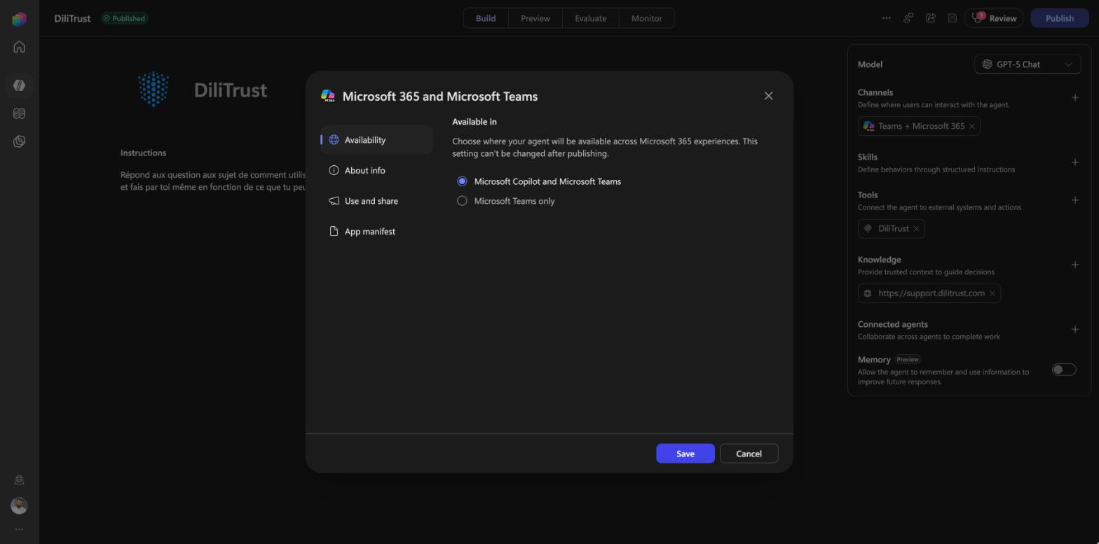
Task: Open the Use and share section
Action: pyautogui.click(x=376, y=201)
